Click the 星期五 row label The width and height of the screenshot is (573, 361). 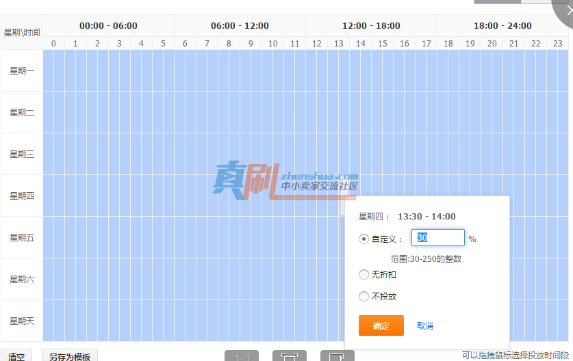tap(22, 238)
